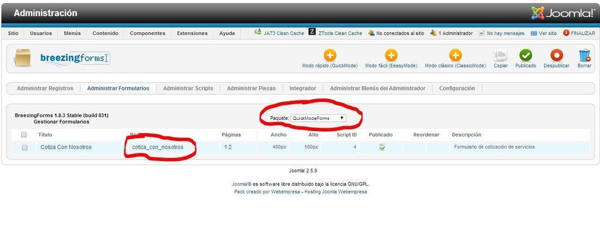Open Ver sitio in the status bar
Viewport: 600px width, 232px height.
(544, 33)
